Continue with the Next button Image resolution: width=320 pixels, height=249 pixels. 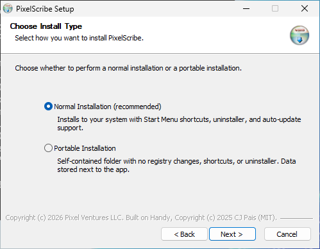point(232,234)
